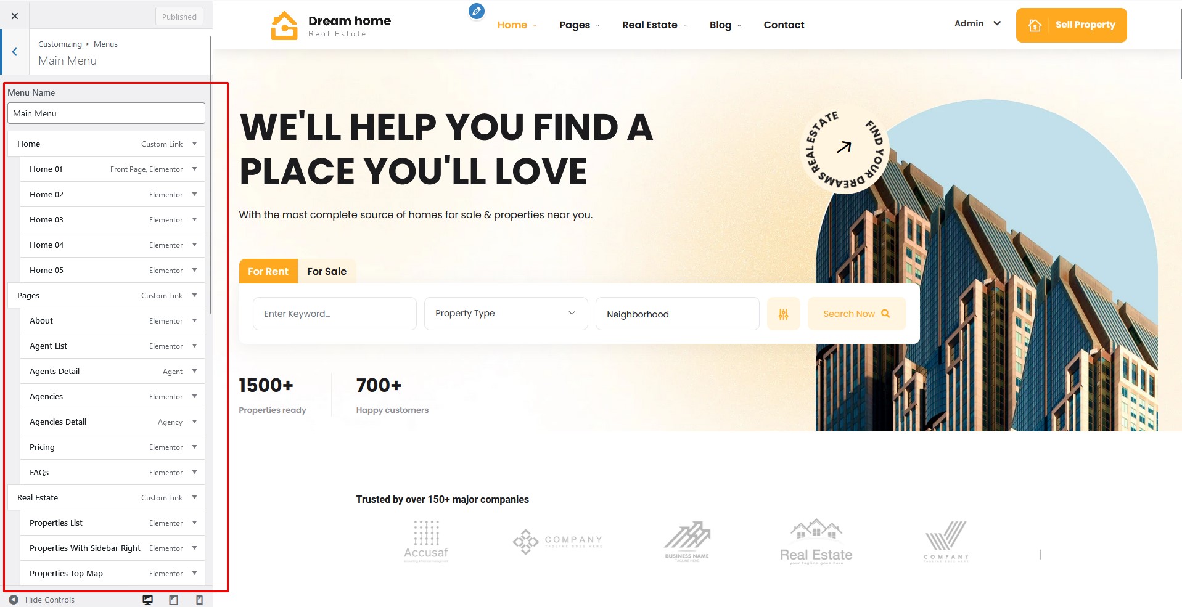The image size is (1182, 607).
Task: Switch to desktop preview device icon
Action: 148,600
